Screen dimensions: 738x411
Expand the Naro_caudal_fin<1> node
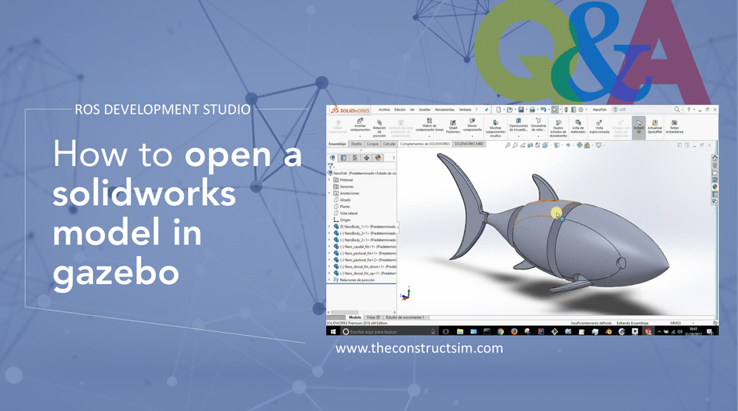point(329,246)
